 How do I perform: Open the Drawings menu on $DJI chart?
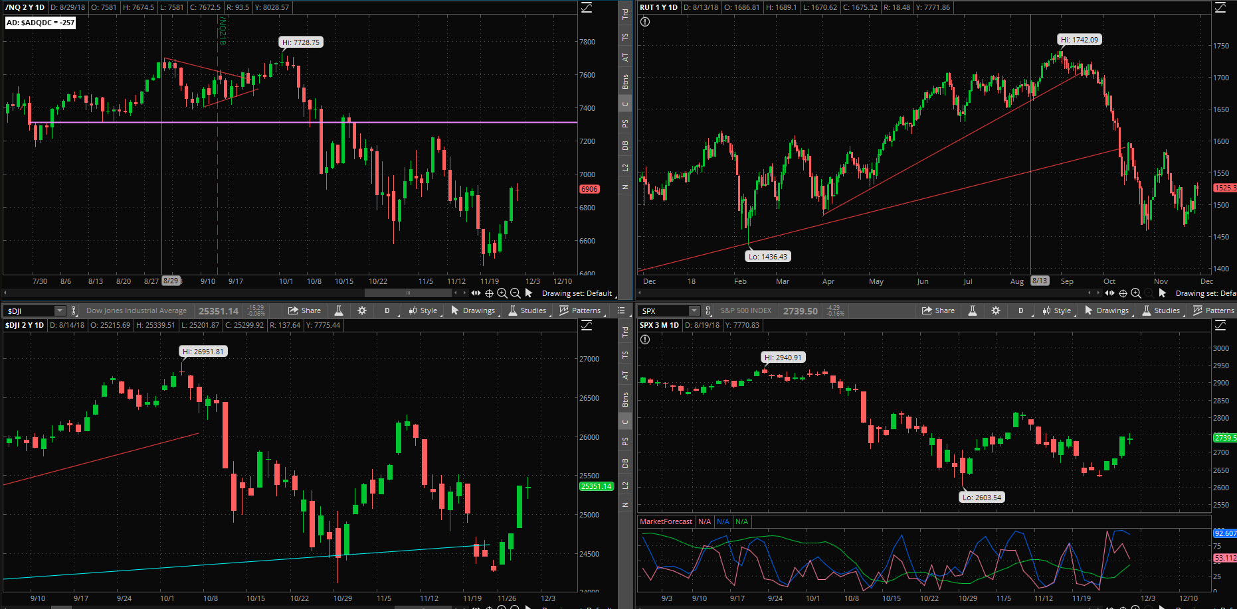pos(473,310)
